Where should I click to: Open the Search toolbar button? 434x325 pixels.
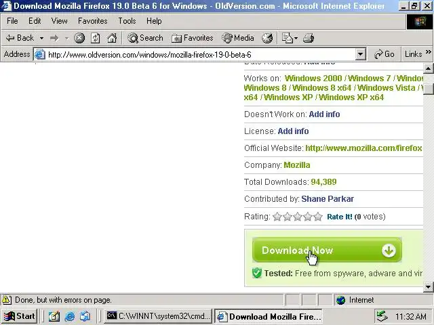pos(145,38)
